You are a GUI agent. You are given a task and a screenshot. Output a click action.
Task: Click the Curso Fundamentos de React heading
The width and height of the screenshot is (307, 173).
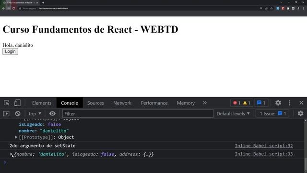click(x=91, y=29)
